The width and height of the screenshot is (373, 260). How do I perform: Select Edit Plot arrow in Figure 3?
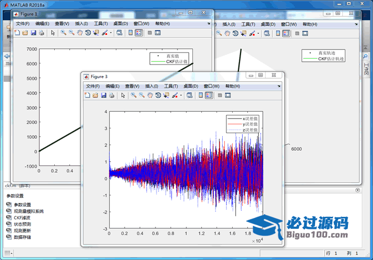(123, 95)
